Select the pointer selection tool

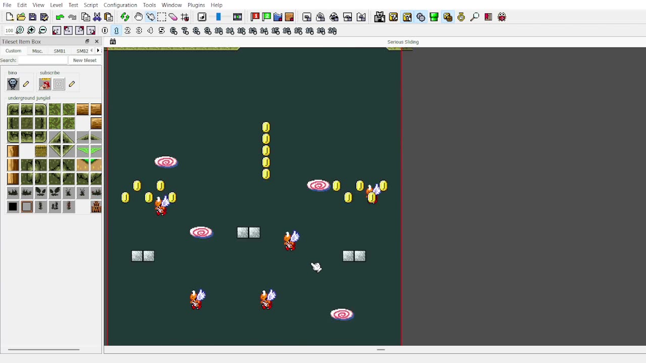[x=150, y=17]
